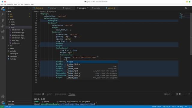
Task: Open the Accounts menu icon
Action: coord(3,97)
